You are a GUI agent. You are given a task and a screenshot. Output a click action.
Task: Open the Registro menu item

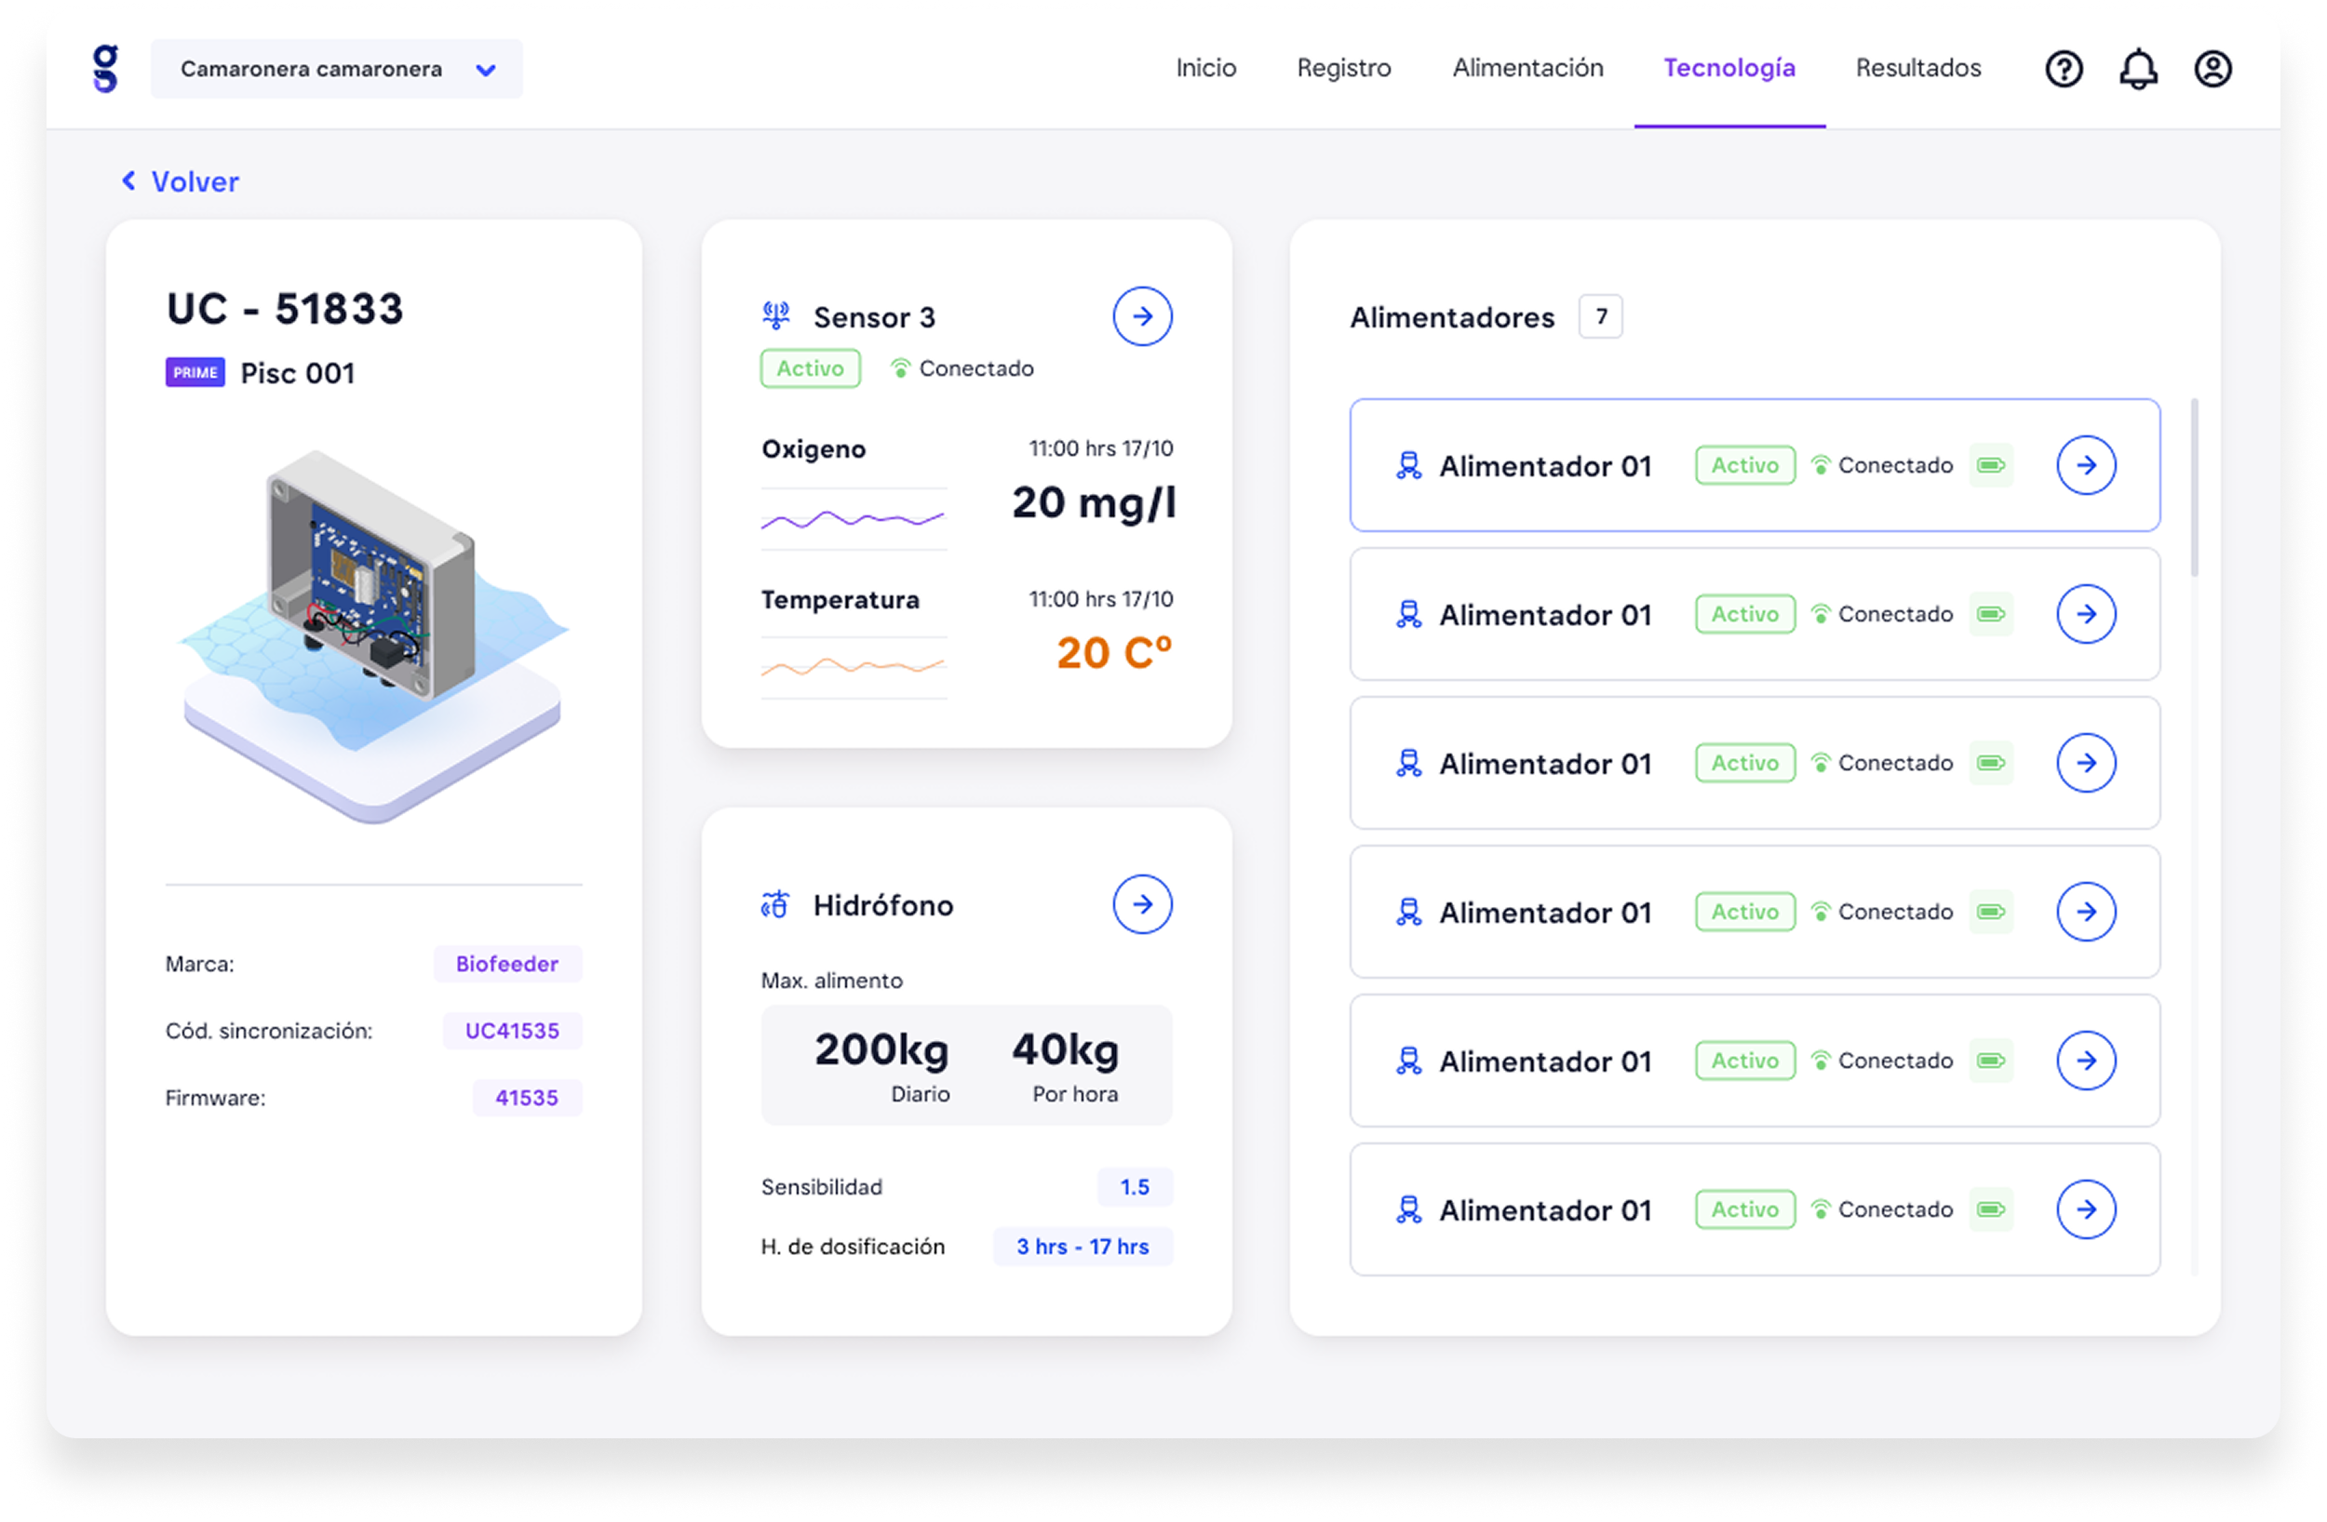(x=1343, y=68)
